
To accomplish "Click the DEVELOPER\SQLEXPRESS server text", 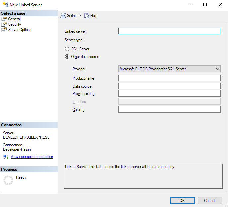I will pos(26,137).
